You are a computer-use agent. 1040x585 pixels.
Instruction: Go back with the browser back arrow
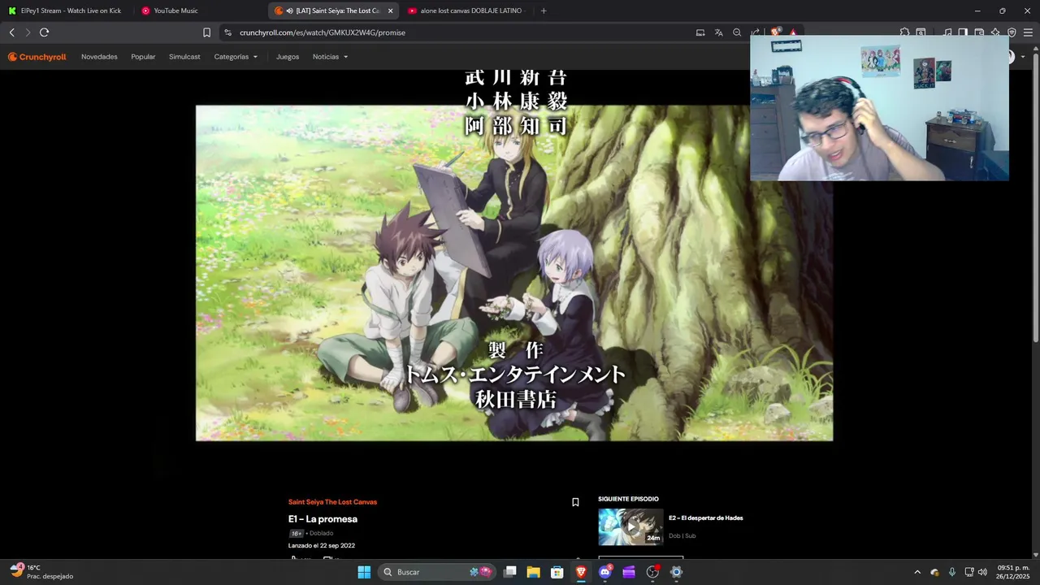point(11,32)
